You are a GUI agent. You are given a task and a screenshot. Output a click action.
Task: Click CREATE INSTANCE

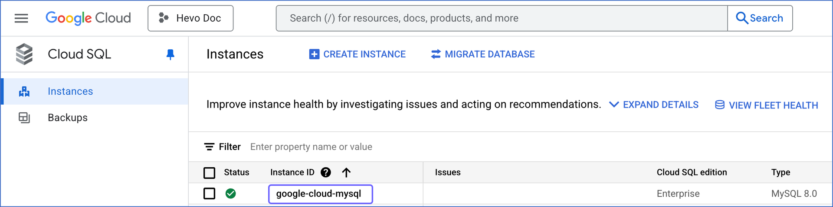coord(357,54)
